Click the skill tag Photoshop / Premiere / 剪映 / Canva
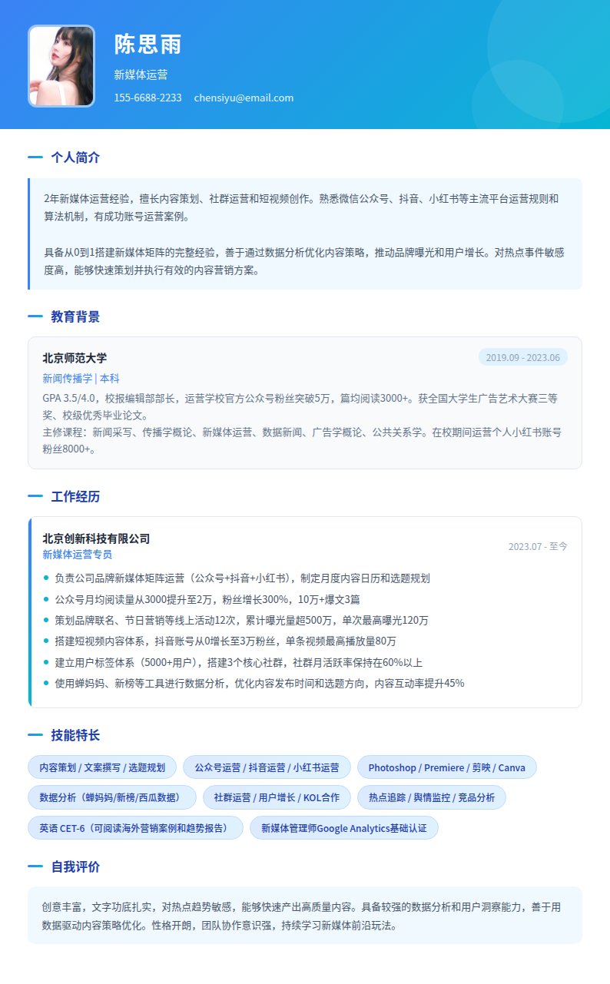The width and height of the screenshot is (610, 984). click(446, 767)
